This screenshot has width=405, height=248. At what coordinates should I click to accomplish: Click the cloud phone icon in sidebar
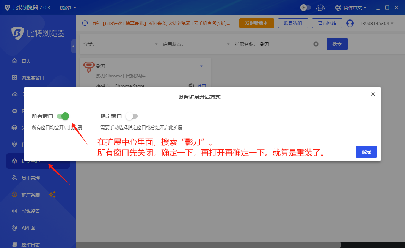point(14,94)
